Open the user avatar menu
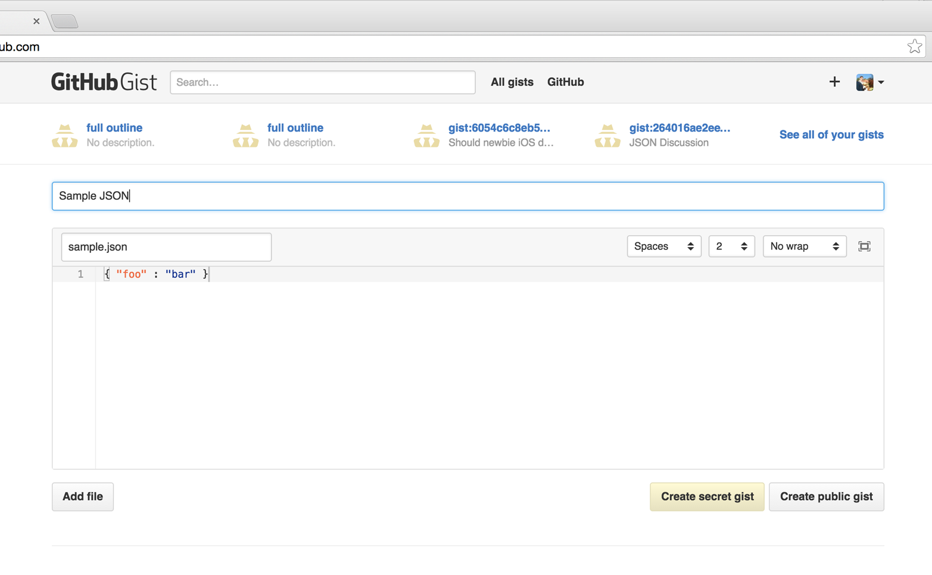This screenshot has height=575, width=932. click(869, 82)
